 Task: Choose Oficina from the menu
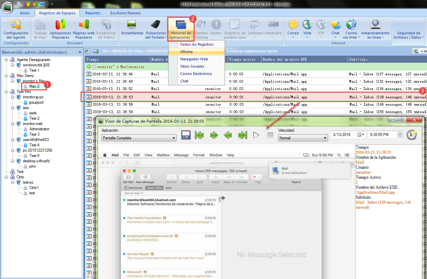[x=197, y=52]
